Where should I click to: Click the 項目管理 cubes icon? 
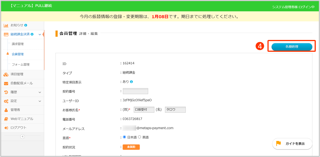6,74
